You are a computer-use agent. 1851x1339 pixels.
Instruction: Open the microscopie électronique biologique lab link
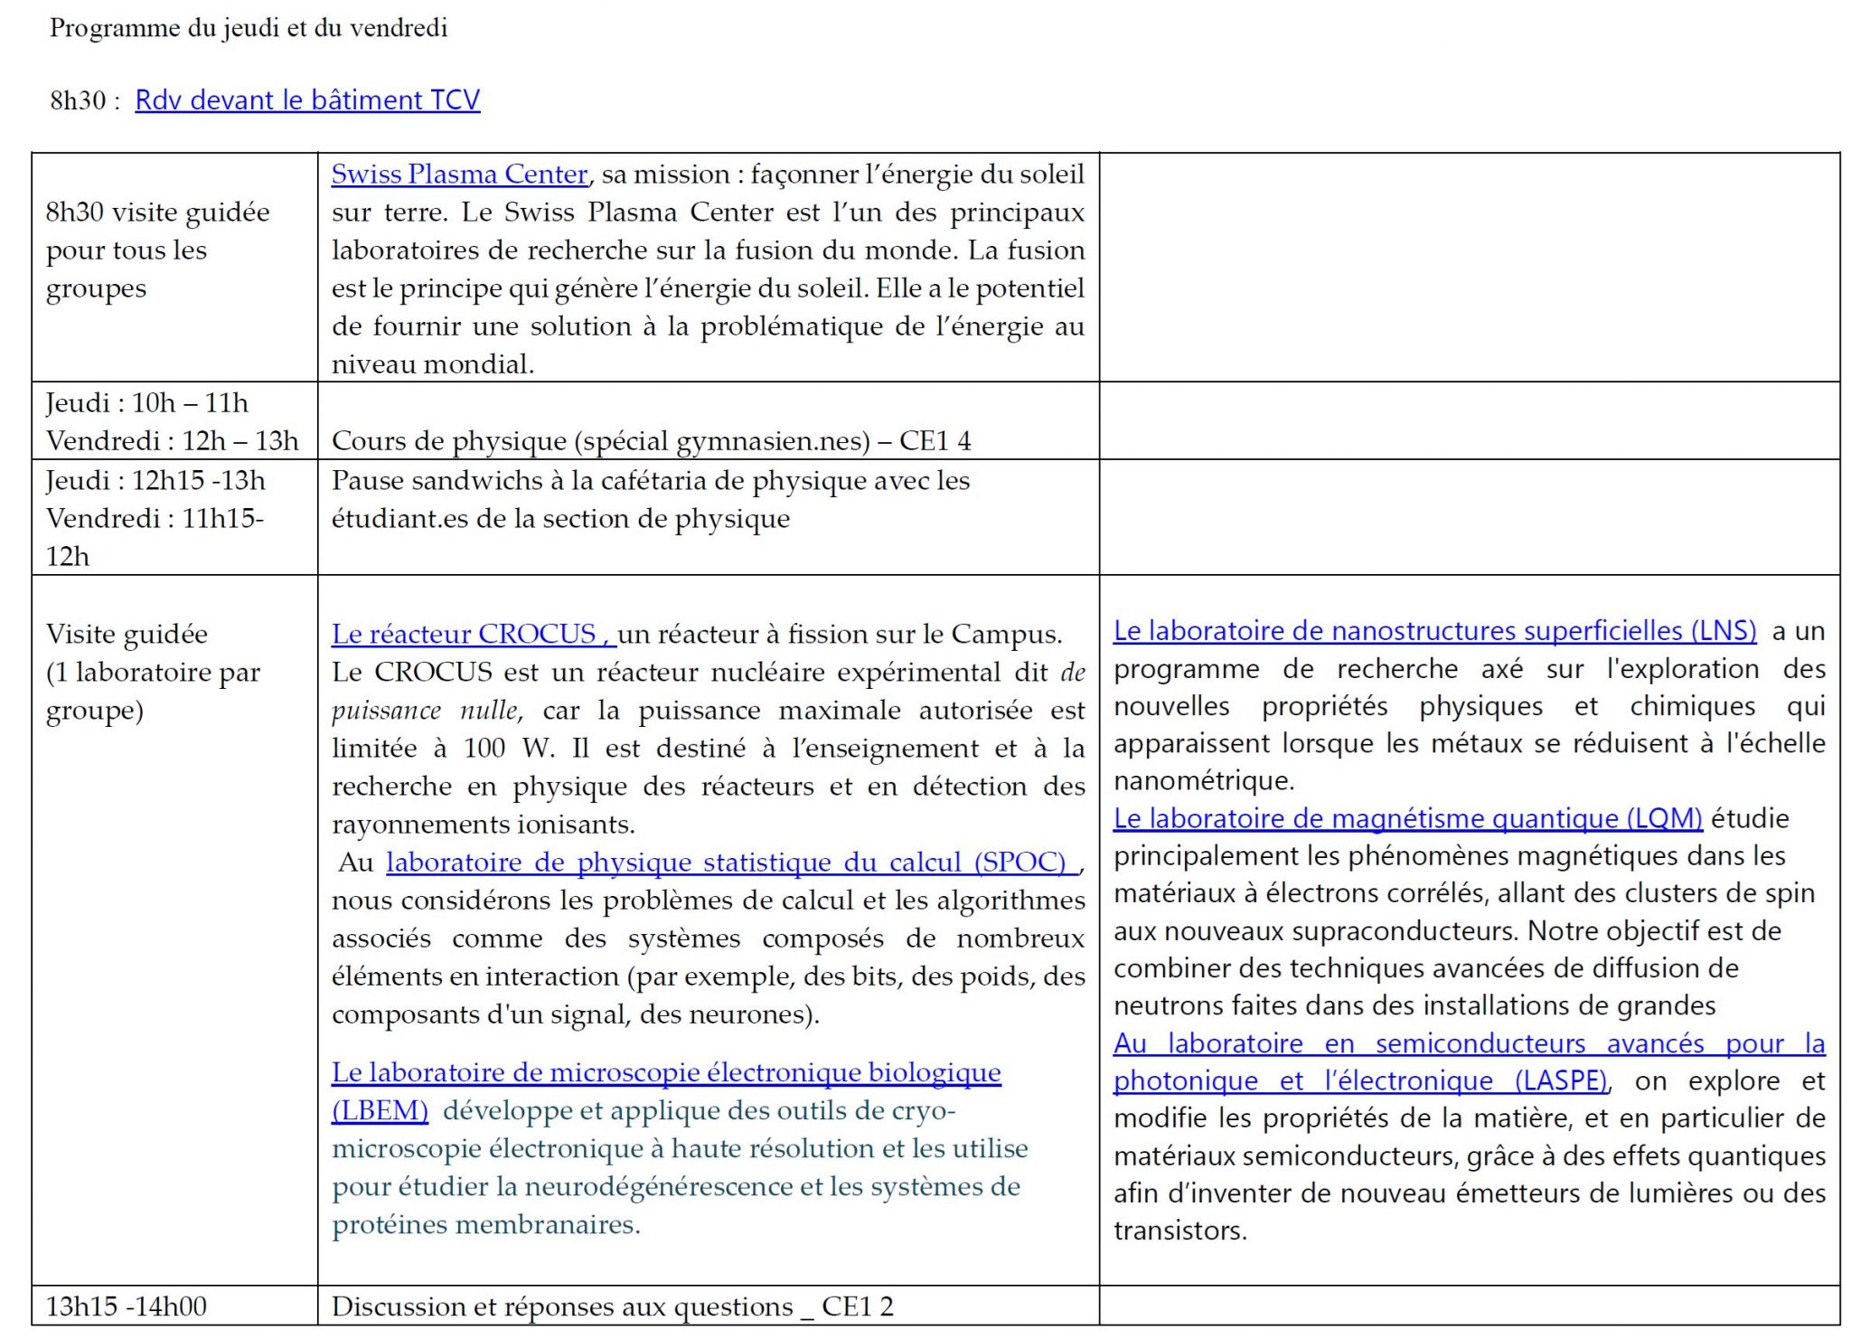point(666,1072)
